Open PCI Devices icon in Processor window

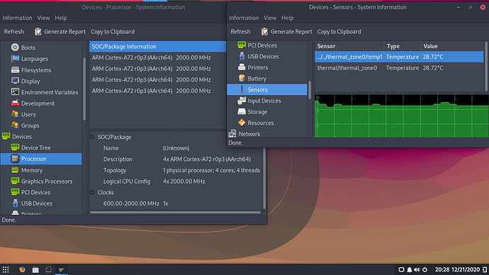pos(15,192)
